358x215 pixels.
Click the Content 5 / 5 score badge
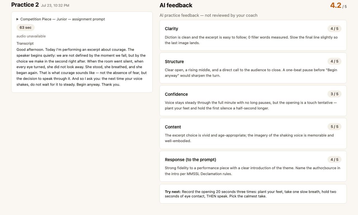click(x=334, y=127)
